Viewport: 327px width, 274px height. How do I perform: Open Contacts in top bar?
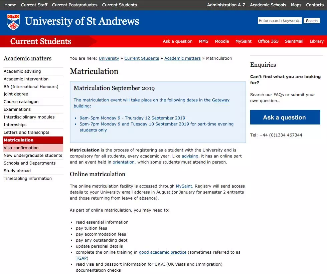tap(315, 5)
